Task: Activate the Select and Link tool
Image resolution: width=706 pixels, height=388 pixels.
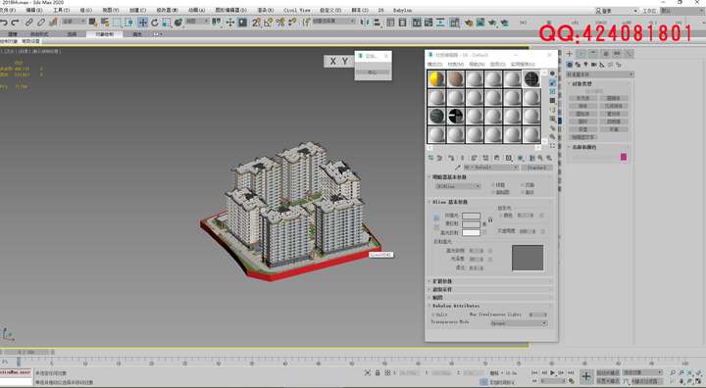Action: 28,23
